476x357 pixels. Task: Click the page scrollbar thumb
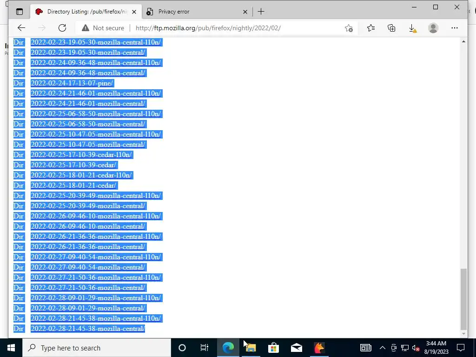463,299
